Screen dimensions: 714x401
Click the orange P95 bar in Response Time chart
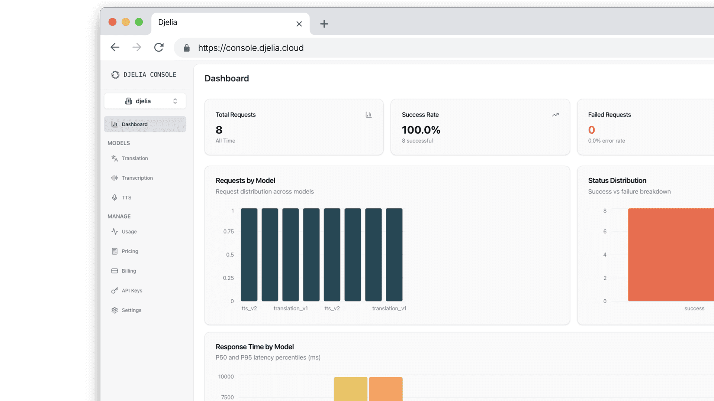tap(386, 389)
